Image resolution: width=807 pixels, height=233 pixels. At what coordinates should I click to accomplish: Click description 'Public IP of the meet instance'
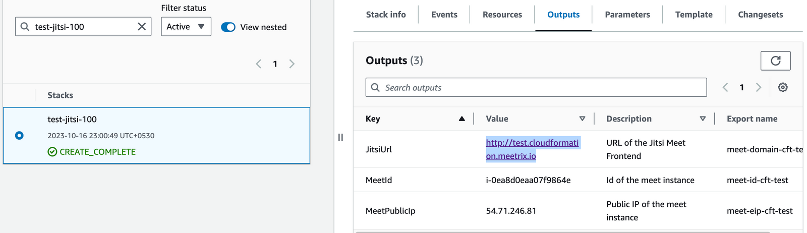[x=646, y=211]
